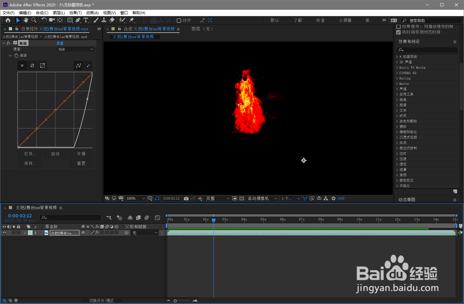Toggle effects fx switch on layer 1
Screen dimensions: 464x304
pyautogui.click(x=98, y=233)
